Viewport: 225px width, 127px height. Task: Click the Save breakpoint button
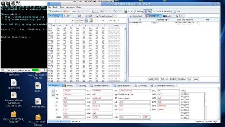189,79
